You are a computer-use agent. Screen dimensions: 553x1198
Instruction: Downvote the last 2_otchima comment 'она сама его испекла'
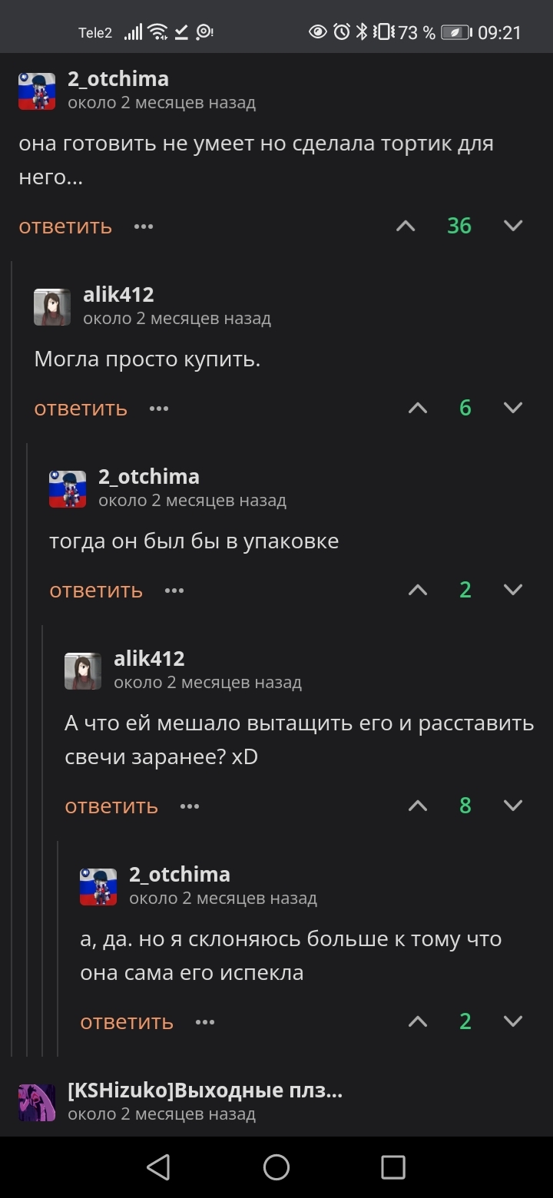[512, 1021]
